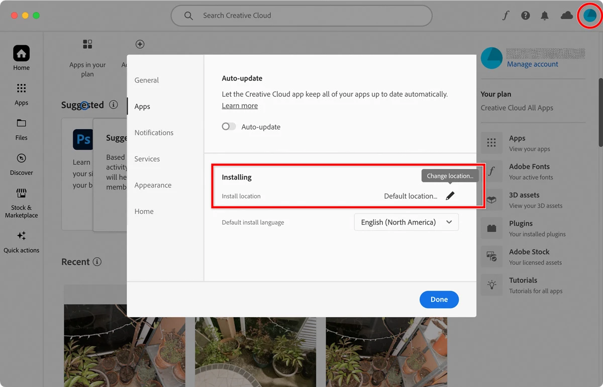Open Apps in the left sidebar

coord(21,94)
